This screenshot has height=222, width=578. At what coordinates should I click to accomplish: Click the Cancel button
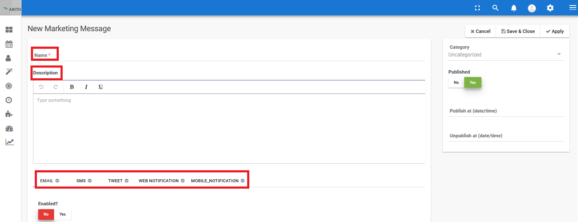click(480, 31)
